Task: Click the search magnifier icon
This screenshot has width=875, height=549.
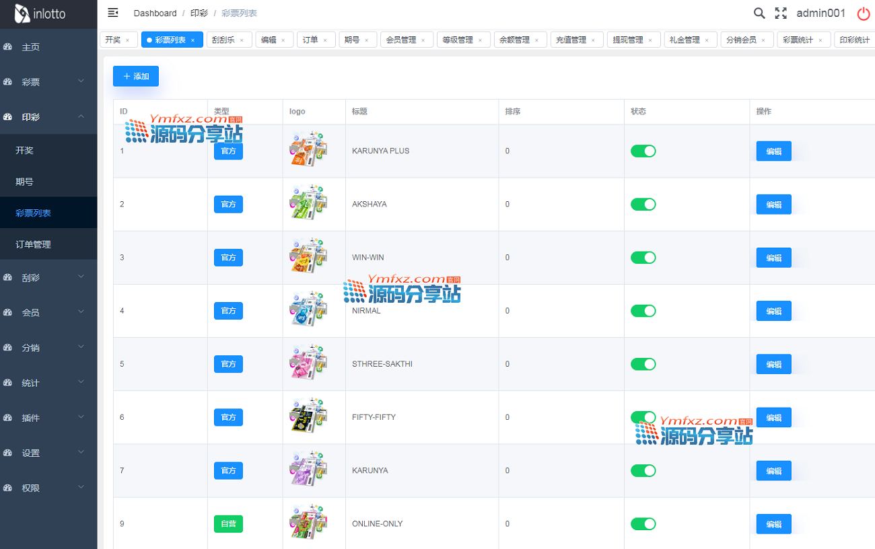Action: point(759,13)
